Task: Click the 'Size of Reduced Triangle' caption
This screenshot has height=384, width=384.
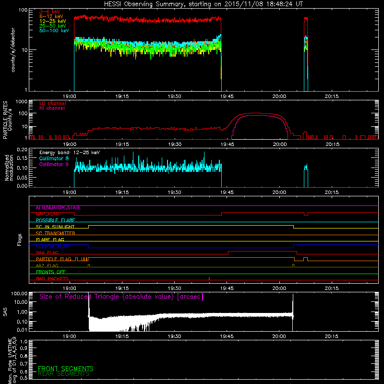Action: pos(121,297)
